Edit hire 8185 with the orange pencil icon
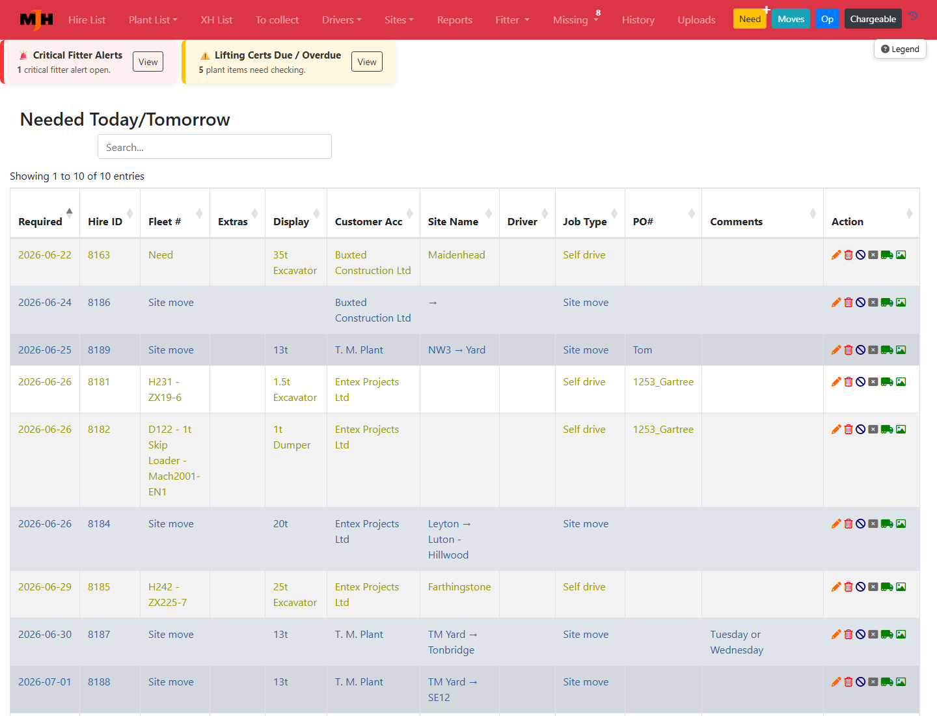Image resolution: width=937 pixels, height=716 pixels. click(x=836, y=587)
